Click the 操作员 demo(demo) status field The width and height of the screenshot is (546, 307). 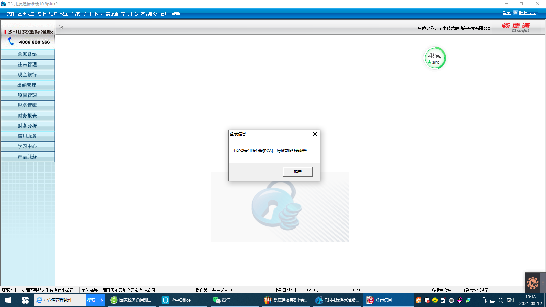click(232, 290)
